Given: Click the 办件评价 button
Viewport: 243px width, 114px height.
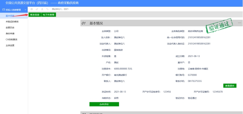Looking at the screenshot, I should tap(104, 104).
